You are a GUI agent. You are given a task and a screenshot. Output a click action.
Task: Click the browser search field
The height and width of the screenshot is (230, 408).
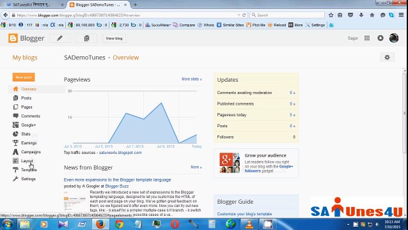coord(287,15)
